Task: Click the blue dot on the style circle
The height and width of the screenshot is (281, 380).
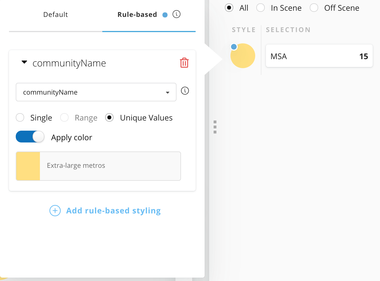Action: [x=234, y=47]
